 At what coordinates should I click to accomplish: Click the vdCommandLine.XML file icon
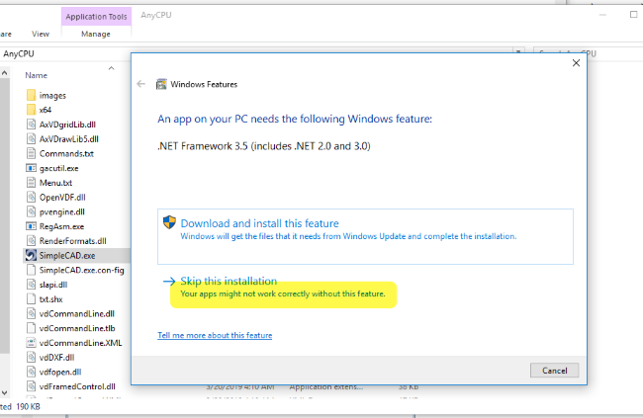[x=31, y=342]
